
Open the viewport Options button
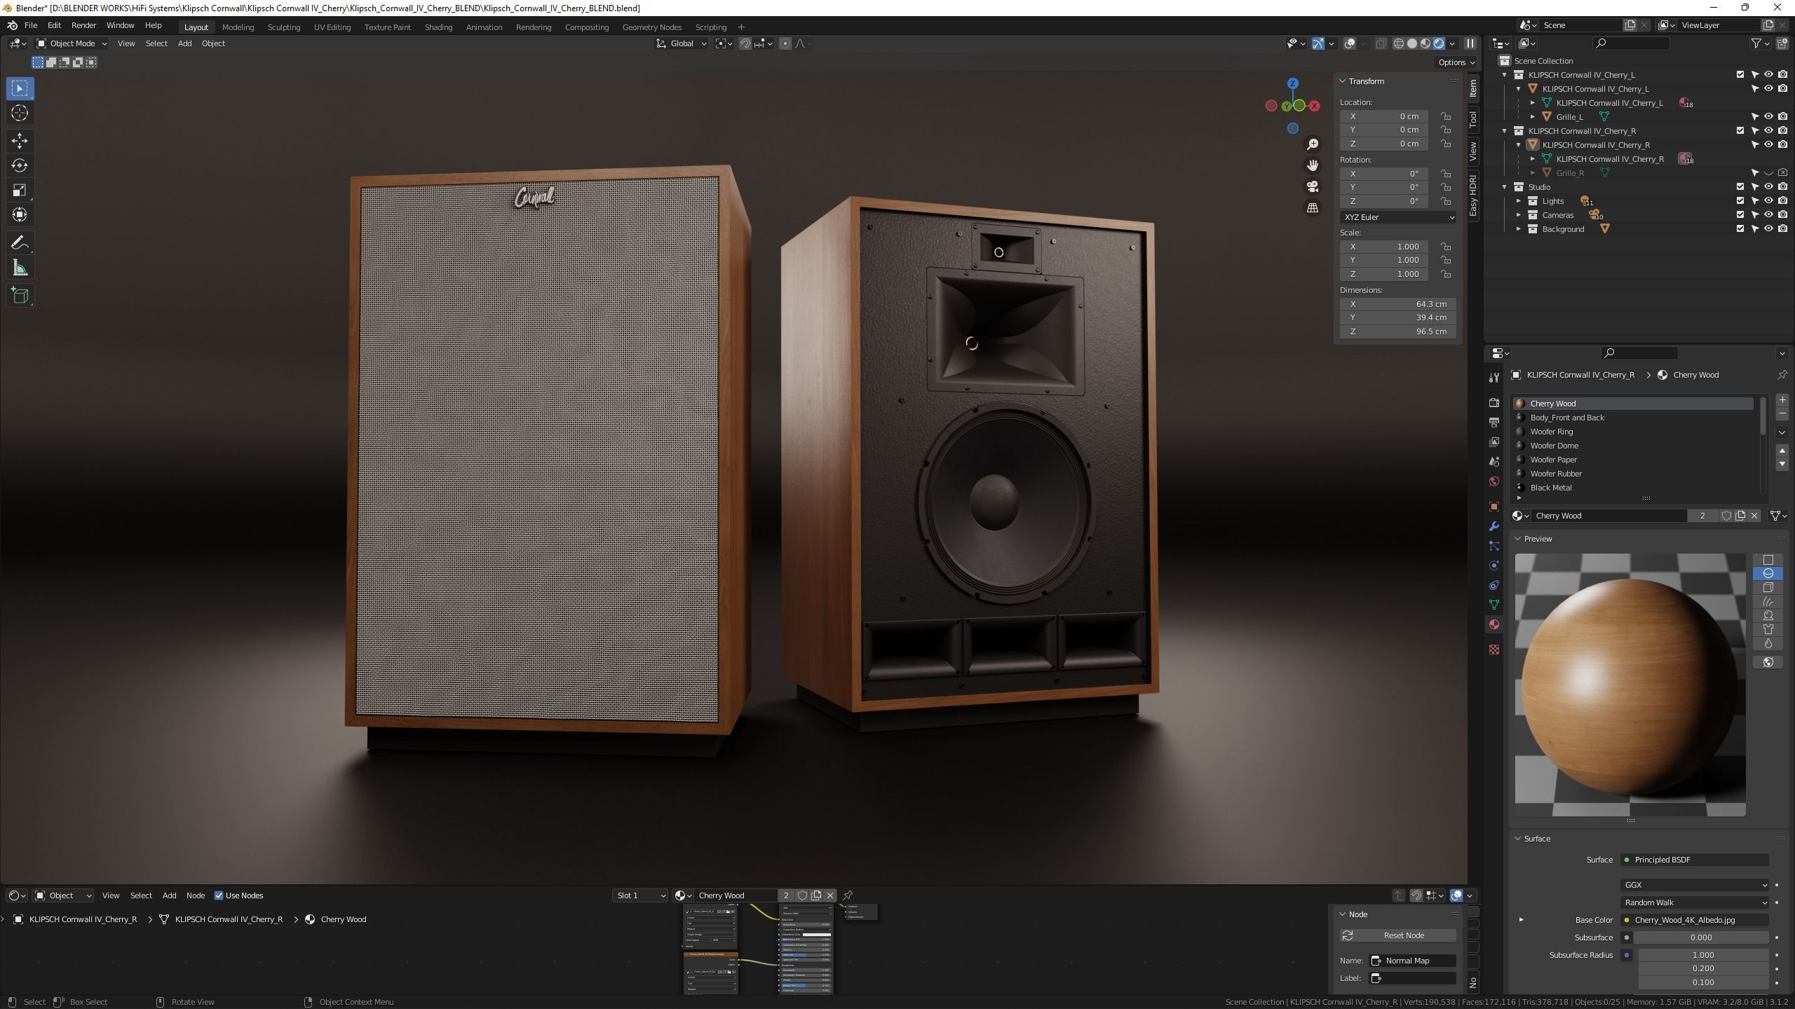tap(1456, 62)
